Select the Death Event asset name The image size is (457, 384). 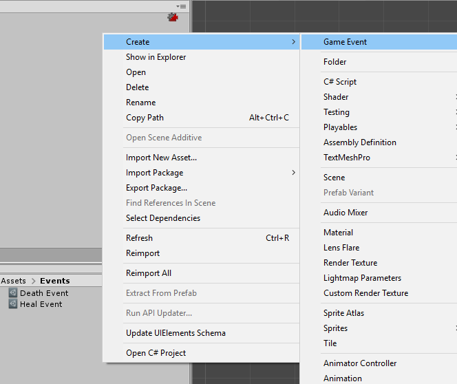coord(44,293)
